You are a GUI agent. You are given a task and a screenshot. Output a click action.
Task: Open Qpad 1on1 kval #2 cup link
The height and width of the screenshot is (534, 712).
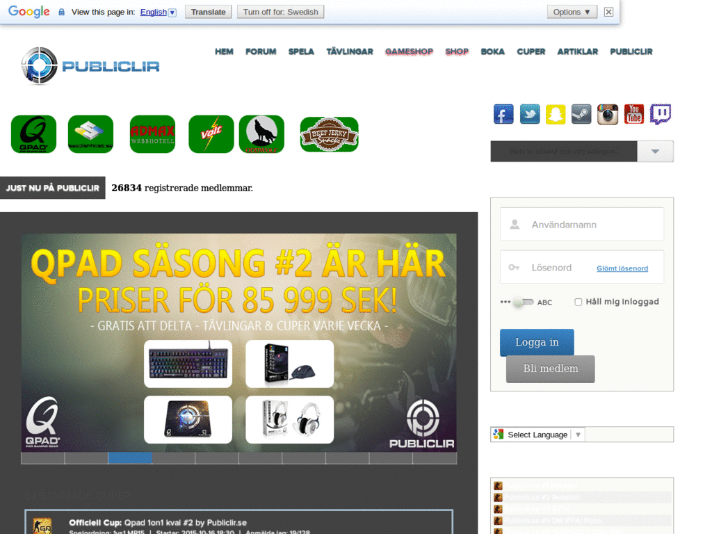pyautogui.click(x=186, y=523)
